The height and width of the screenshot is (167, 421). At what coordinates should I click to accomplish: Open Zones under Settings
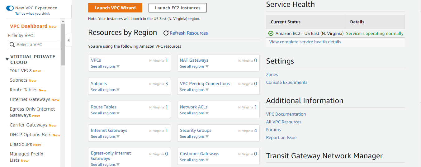point(272,74)
